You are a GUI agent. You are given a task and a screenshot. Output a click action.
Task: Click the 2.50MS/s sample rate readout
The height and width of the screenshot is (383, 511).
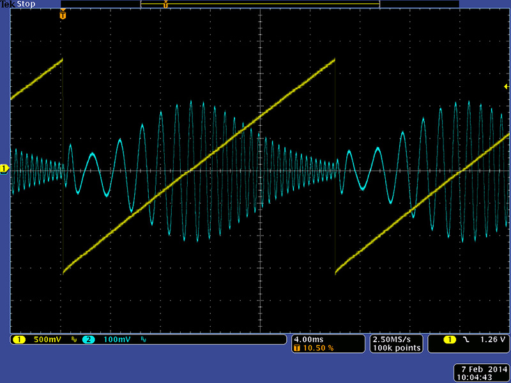pos(396,339)
